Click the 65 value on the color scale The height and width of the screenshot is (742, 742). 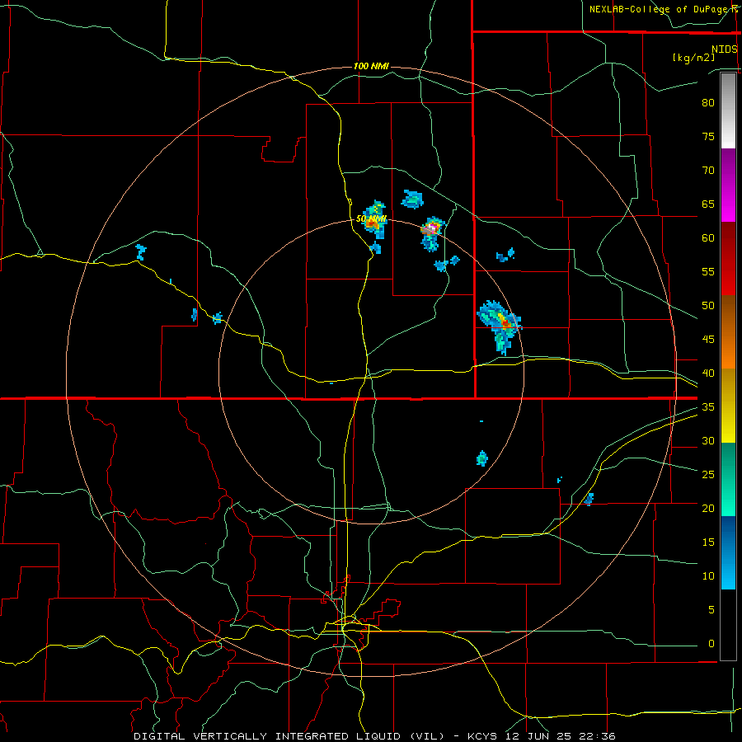click(x=708, y=204)
